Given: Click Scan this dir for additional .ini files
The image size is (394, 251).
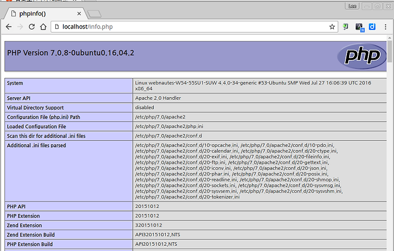Looking at the screenshot, I should pos(46,136).
